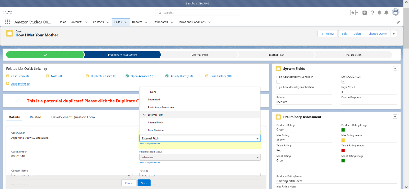Open the Details tab

pyautogui.click(x=14, y=117)
